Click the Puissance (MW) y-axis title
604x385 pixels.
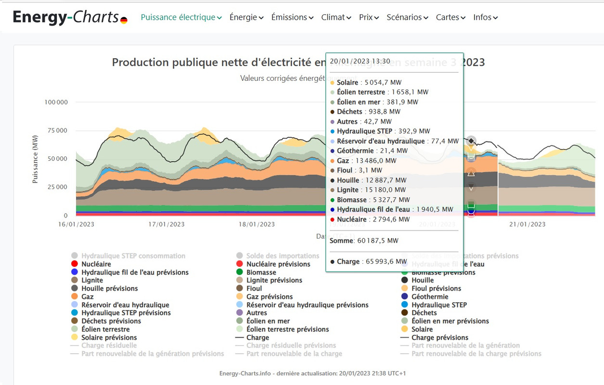(35, 159)
